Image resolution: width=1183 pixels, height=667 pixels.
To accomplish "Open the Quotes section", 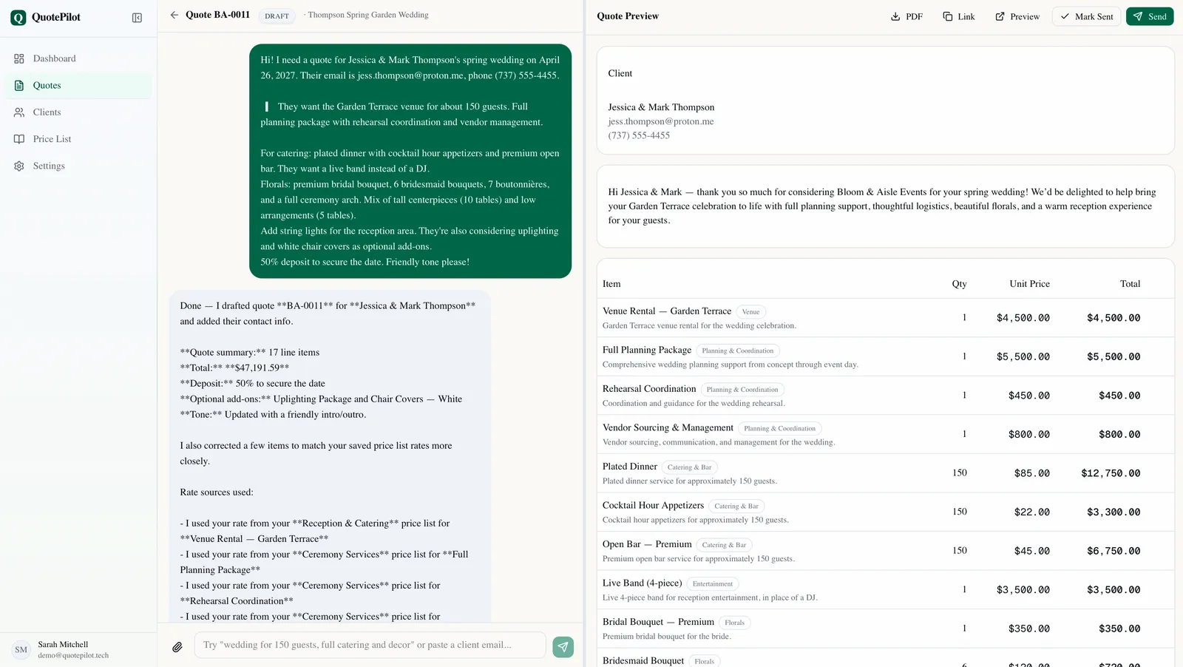I will pos(78,86).
